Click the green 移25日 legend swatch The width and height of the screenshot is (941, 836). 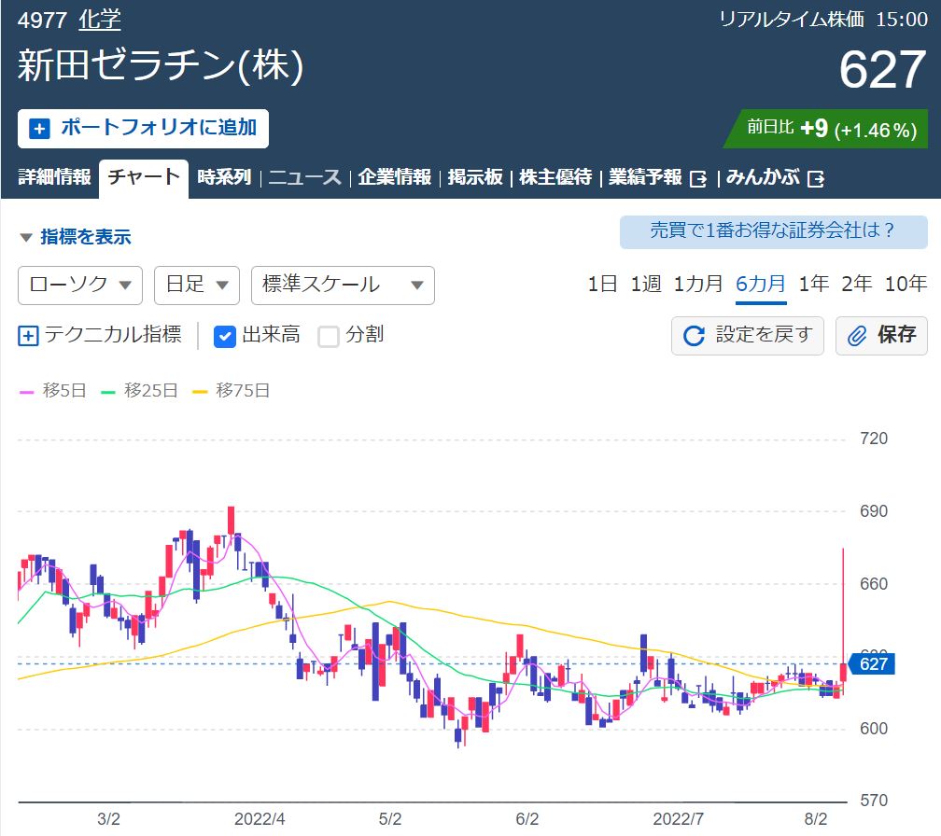pyautogui.click(x=108, y=392)
